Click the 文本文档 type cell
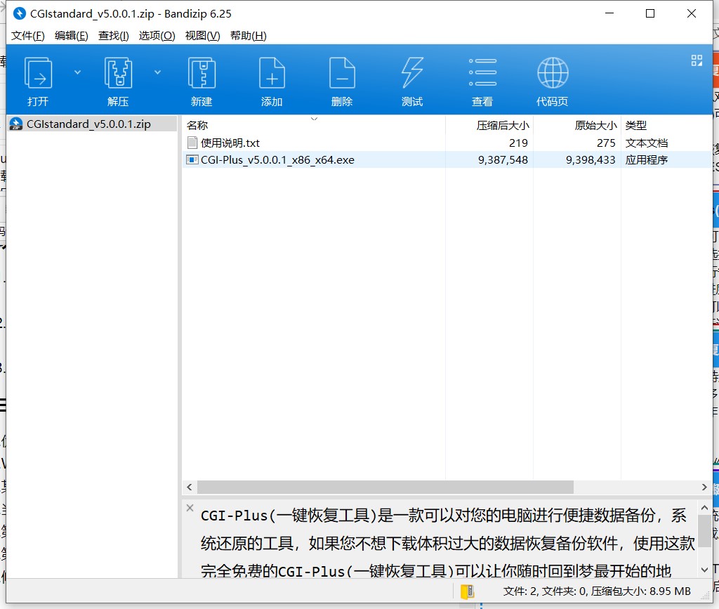Viewport: 719px width, 609px height. click(647, 143)
